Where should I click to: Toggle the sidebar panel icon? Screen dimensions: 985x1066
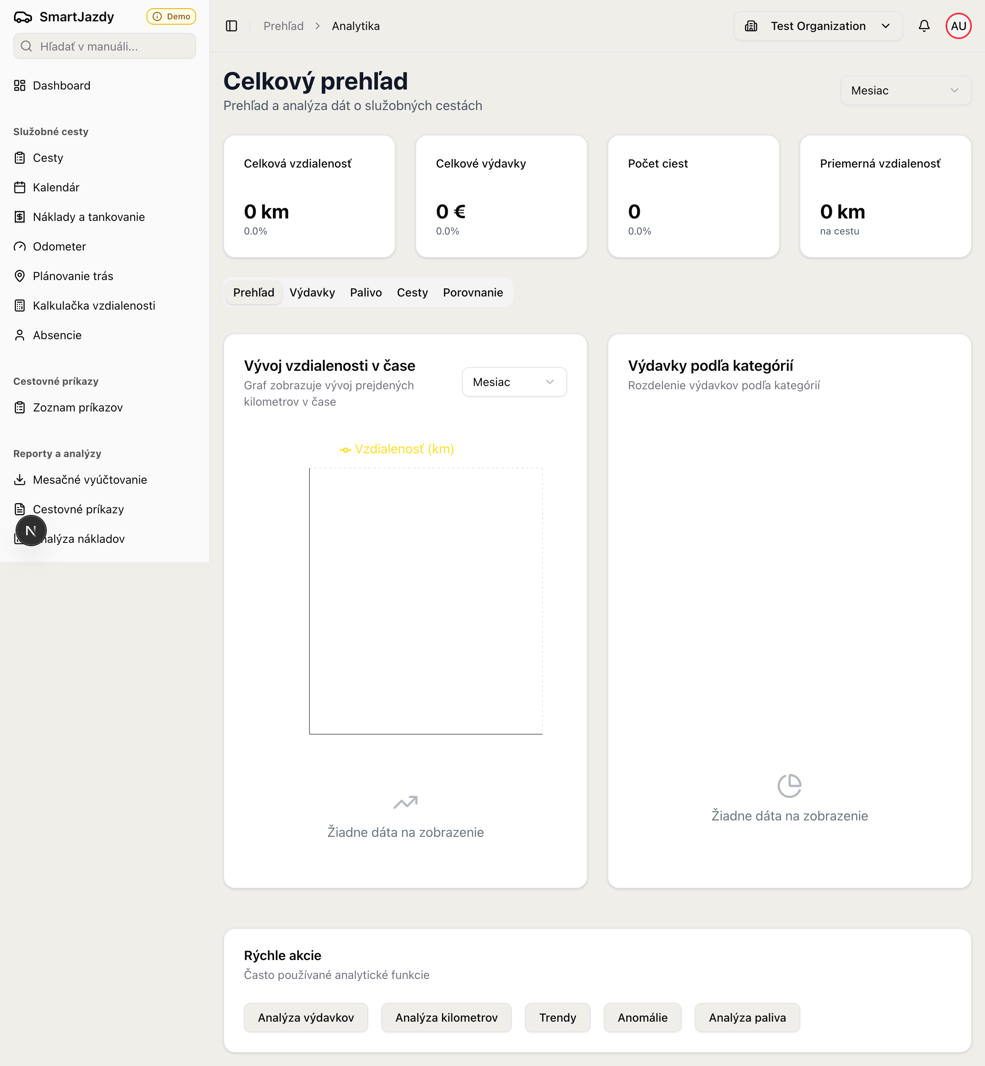pyautogui.click(x=231, y=25)
